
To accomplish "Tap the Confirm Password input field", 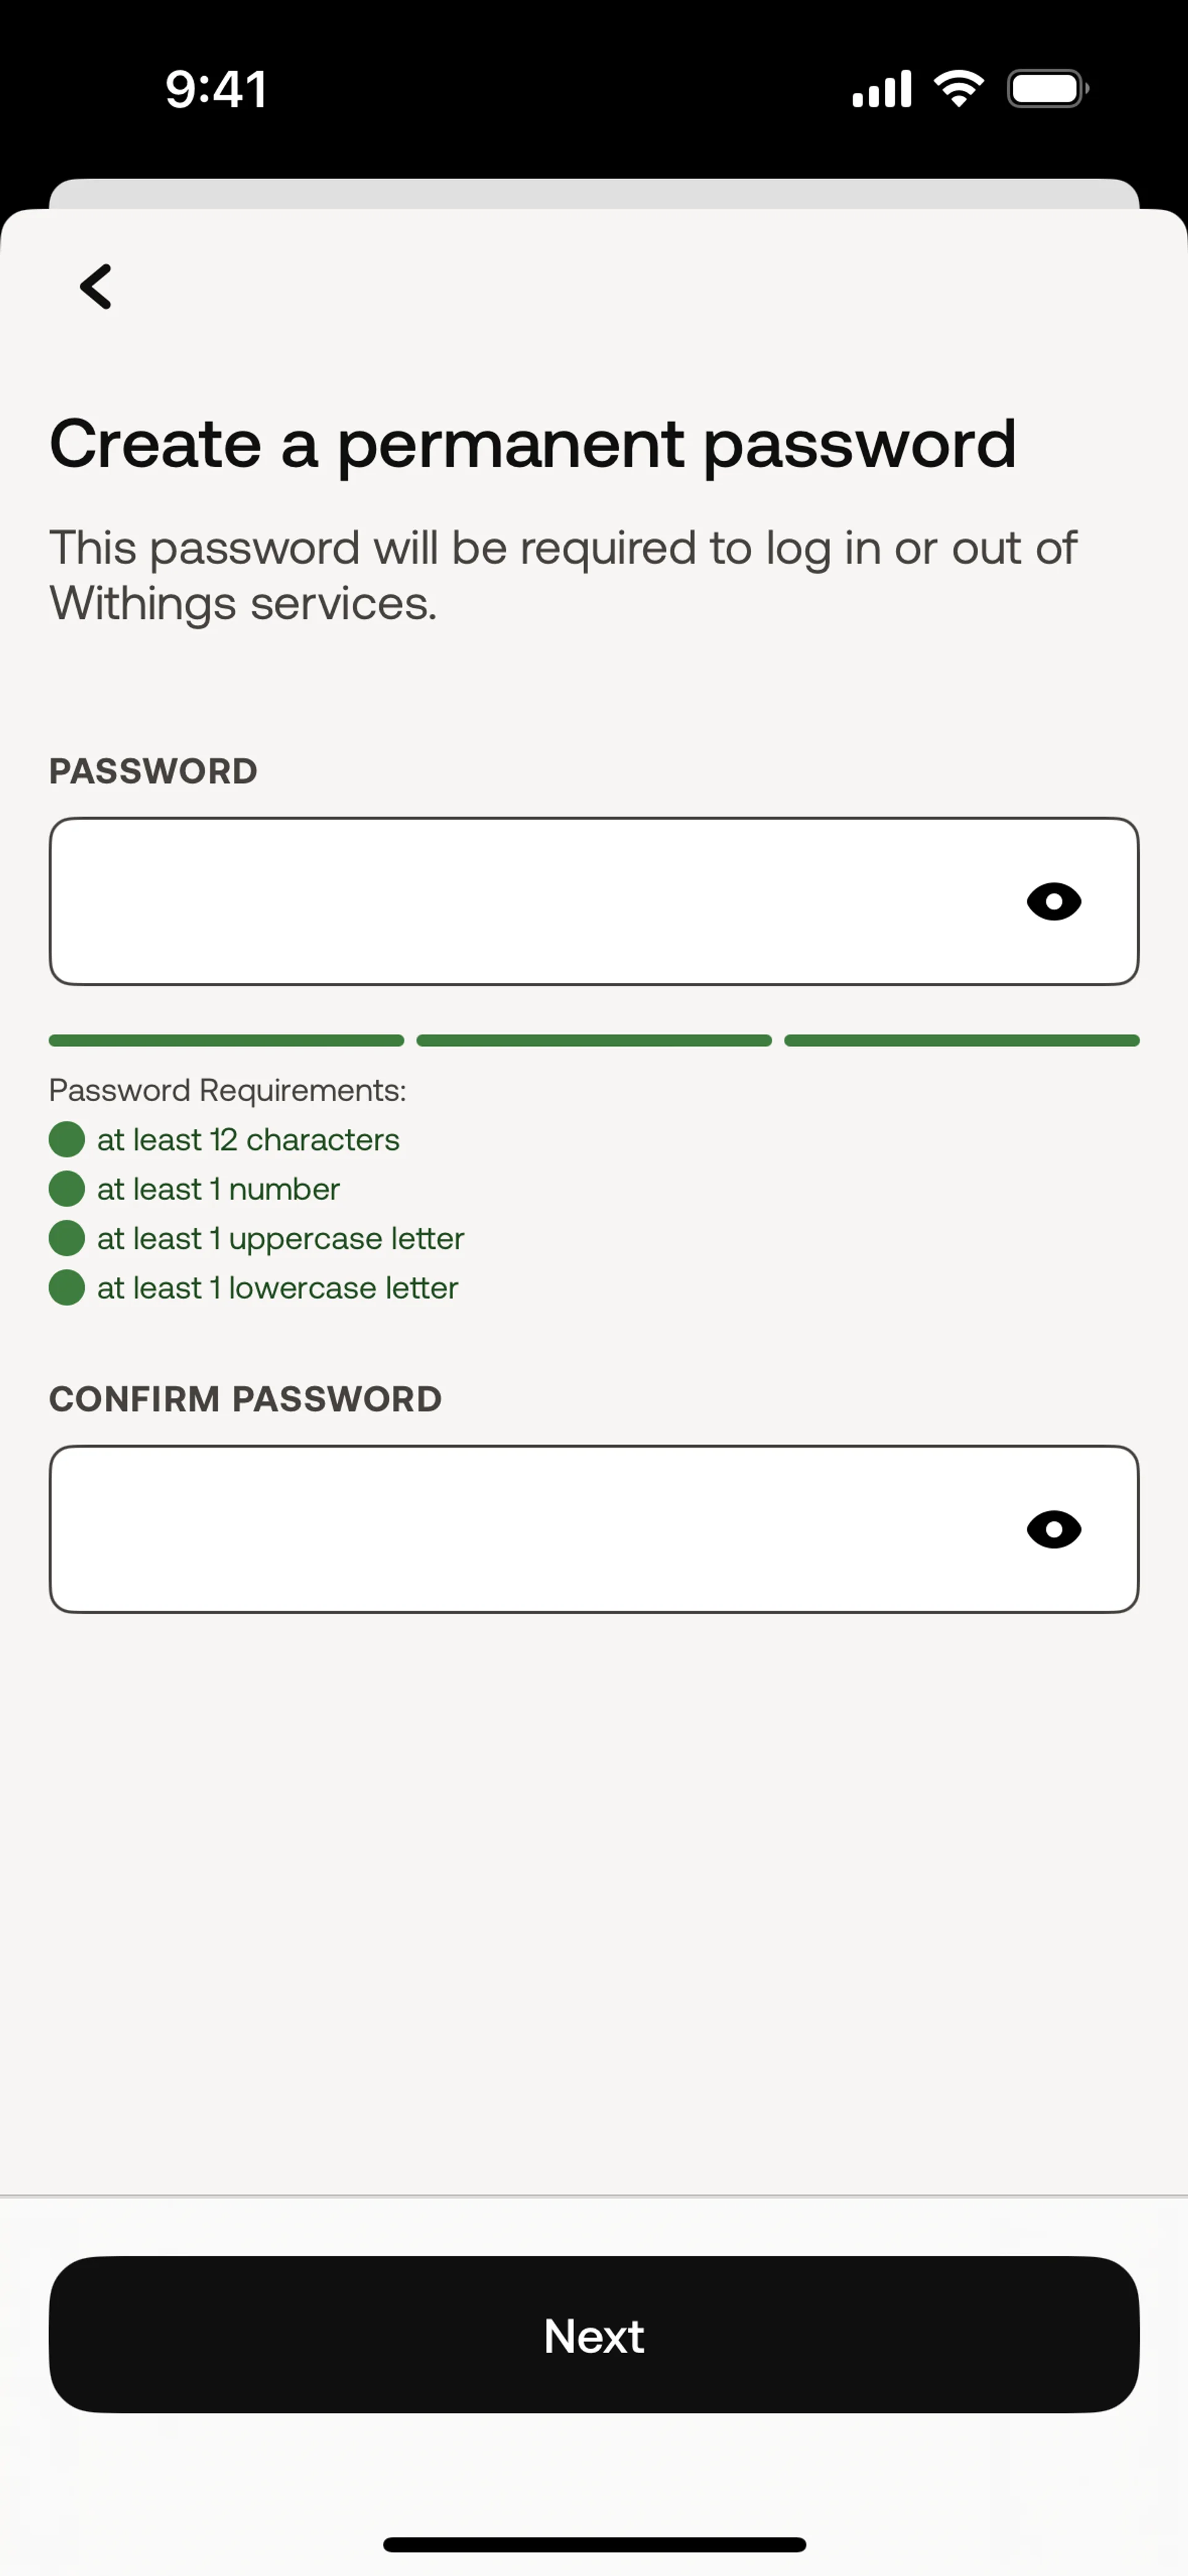I will coord(594,1529).
